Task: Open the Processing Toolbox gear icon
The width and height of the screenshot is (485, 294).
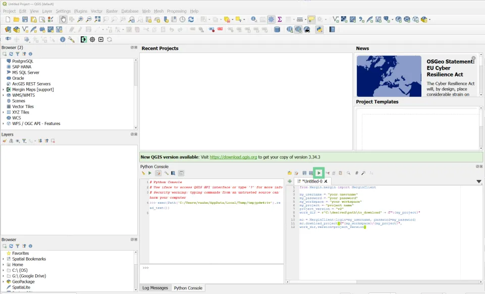Action: 271,20
